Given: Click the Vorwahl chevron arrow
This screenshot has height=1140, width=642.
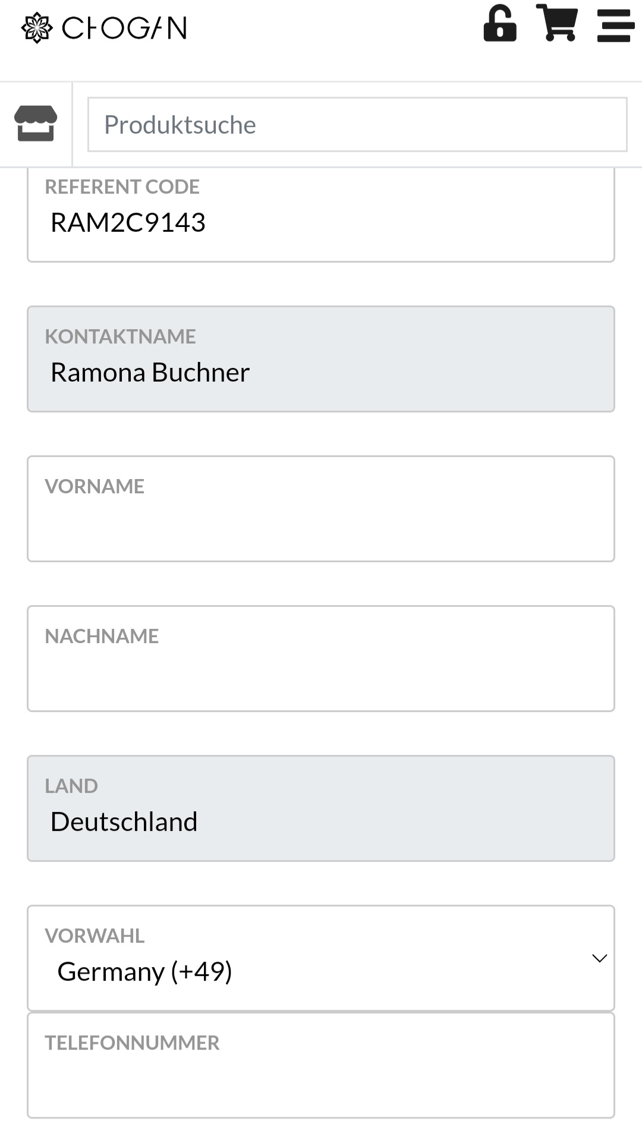Looking at the screenshot, I should coord(599,958).
